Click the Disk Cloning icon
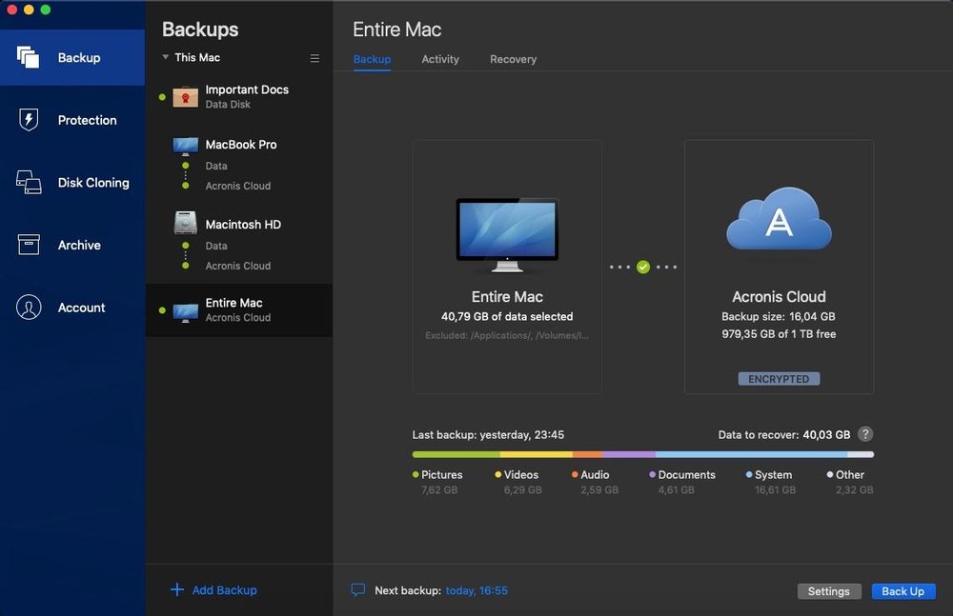 (29, 183)
